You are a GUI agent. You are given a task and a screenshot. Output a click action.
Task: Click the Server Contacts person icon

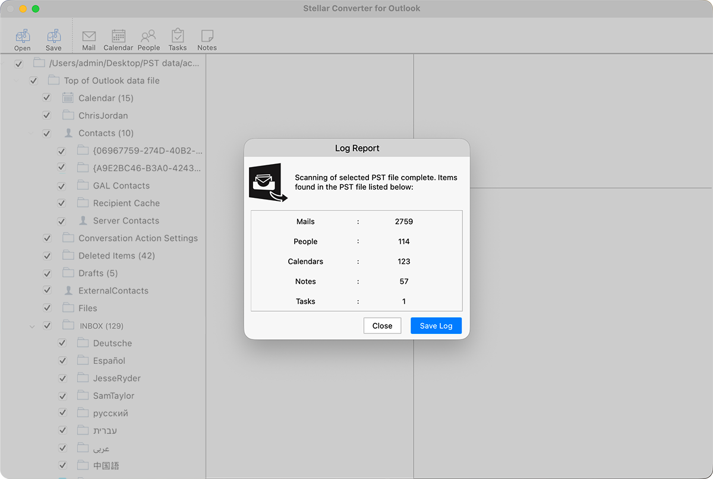tap(83, 220)
